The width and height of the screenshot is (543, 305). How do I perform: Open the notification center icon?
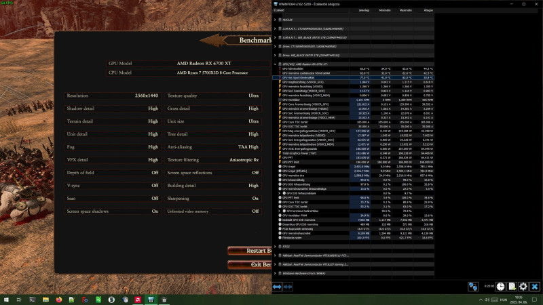tap(535, 300)
